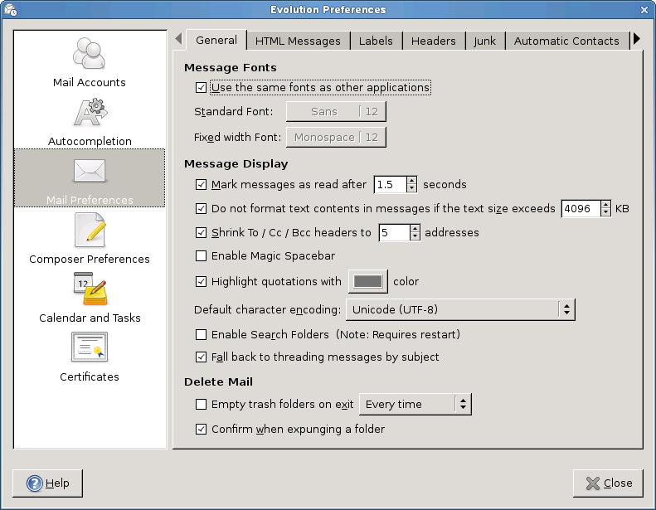Toggle 'Mark messages as read after' checkbox
656x510 pixels.
(x=201, y=184)
